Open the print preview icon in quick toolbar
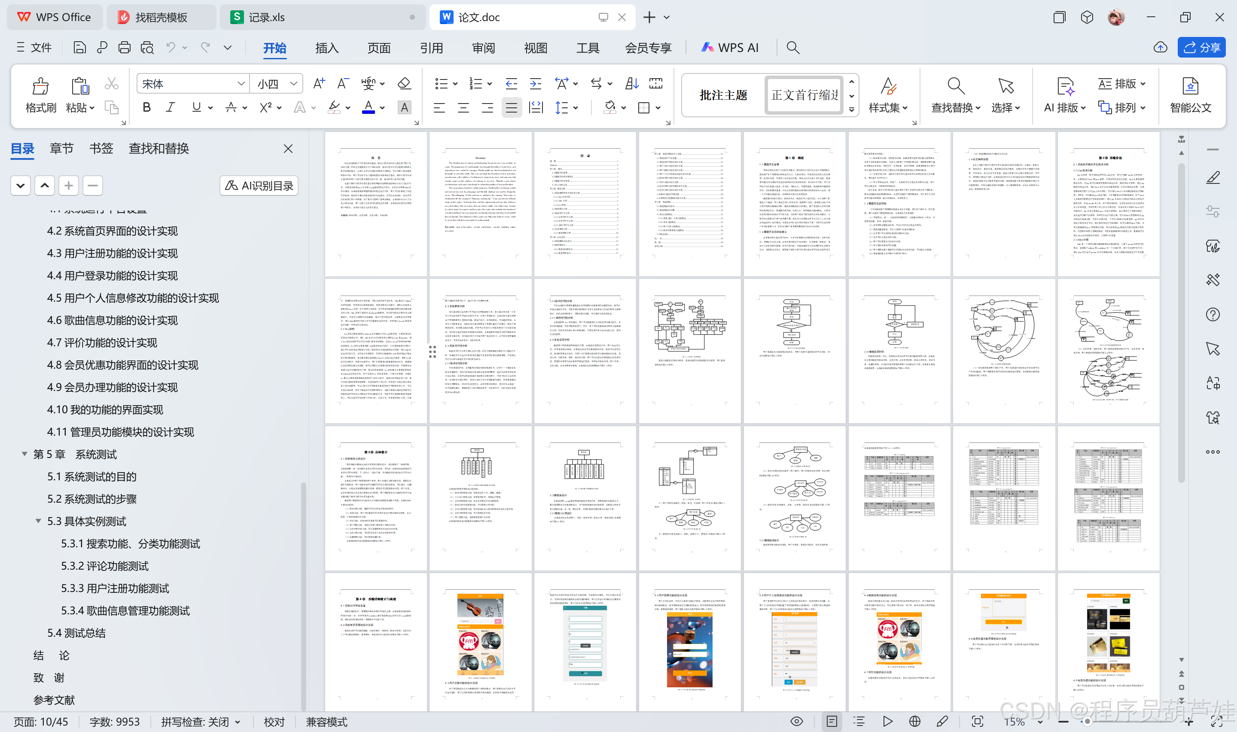 coord(147,47)
